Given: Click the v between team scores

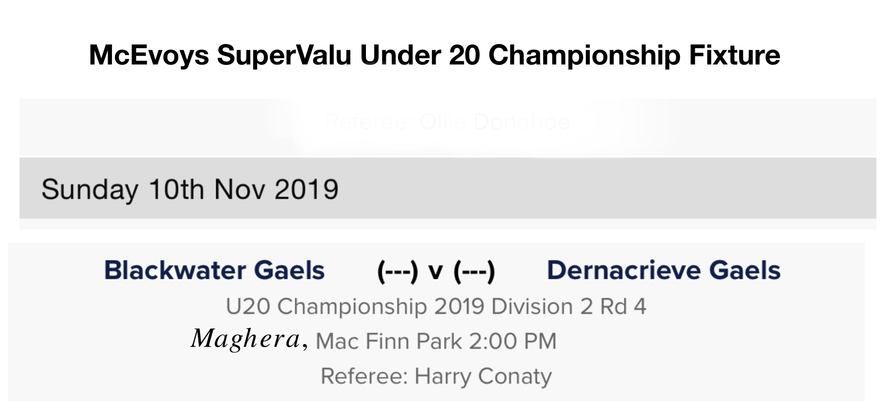Looking at the screenshot, I should point(436,272).
